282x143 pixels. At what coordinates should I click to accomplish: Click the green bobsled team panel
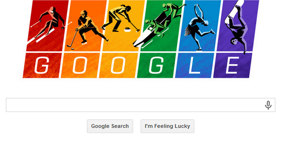tap(162, 25)
